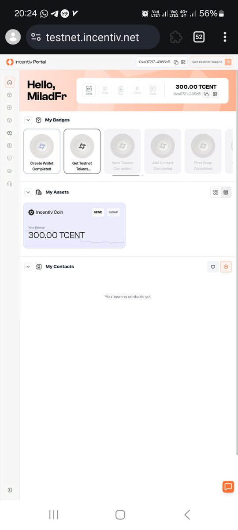The height and width of the screenshot is (530, 238).
Task: Click the cube icon below Home in sidebar
Action: pos(9,95)
